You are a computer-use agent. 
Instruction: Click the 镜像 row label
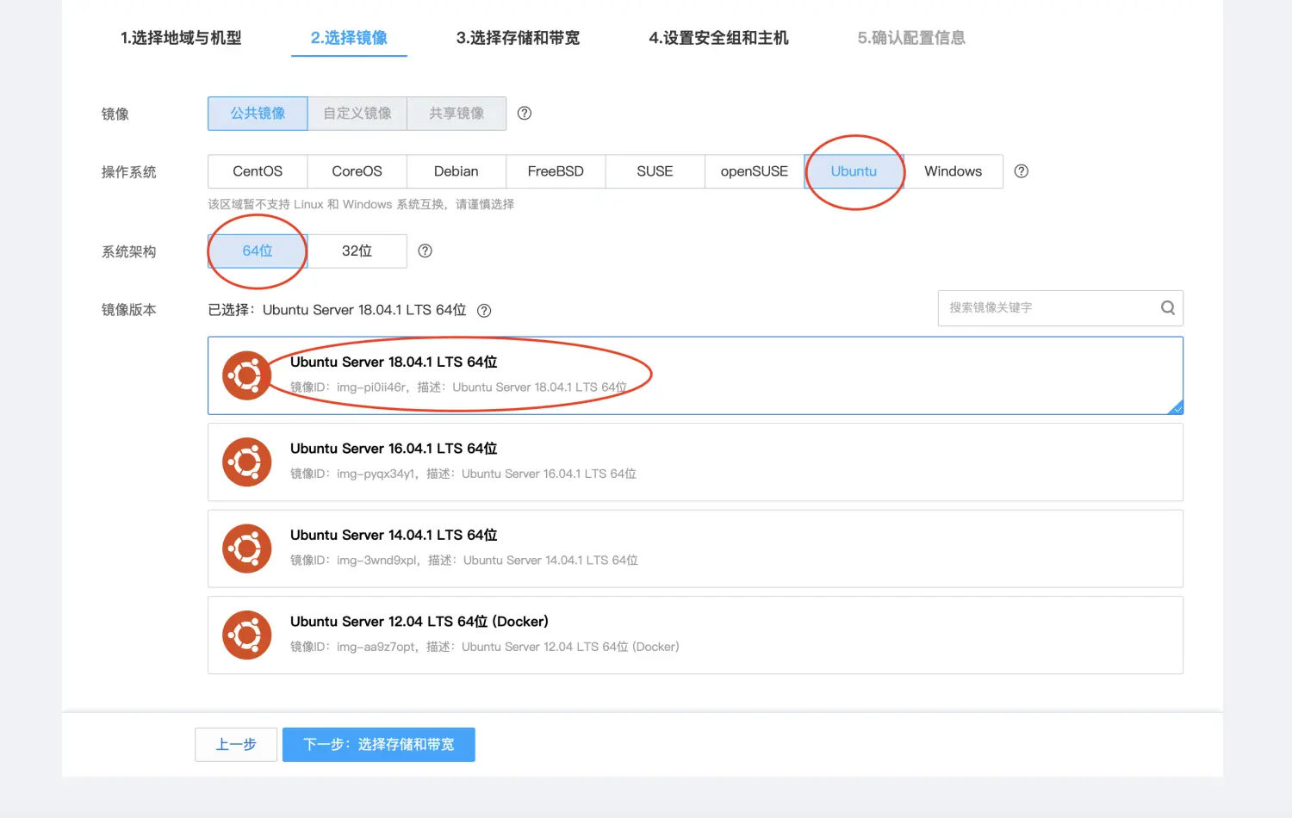pos(115,114)
